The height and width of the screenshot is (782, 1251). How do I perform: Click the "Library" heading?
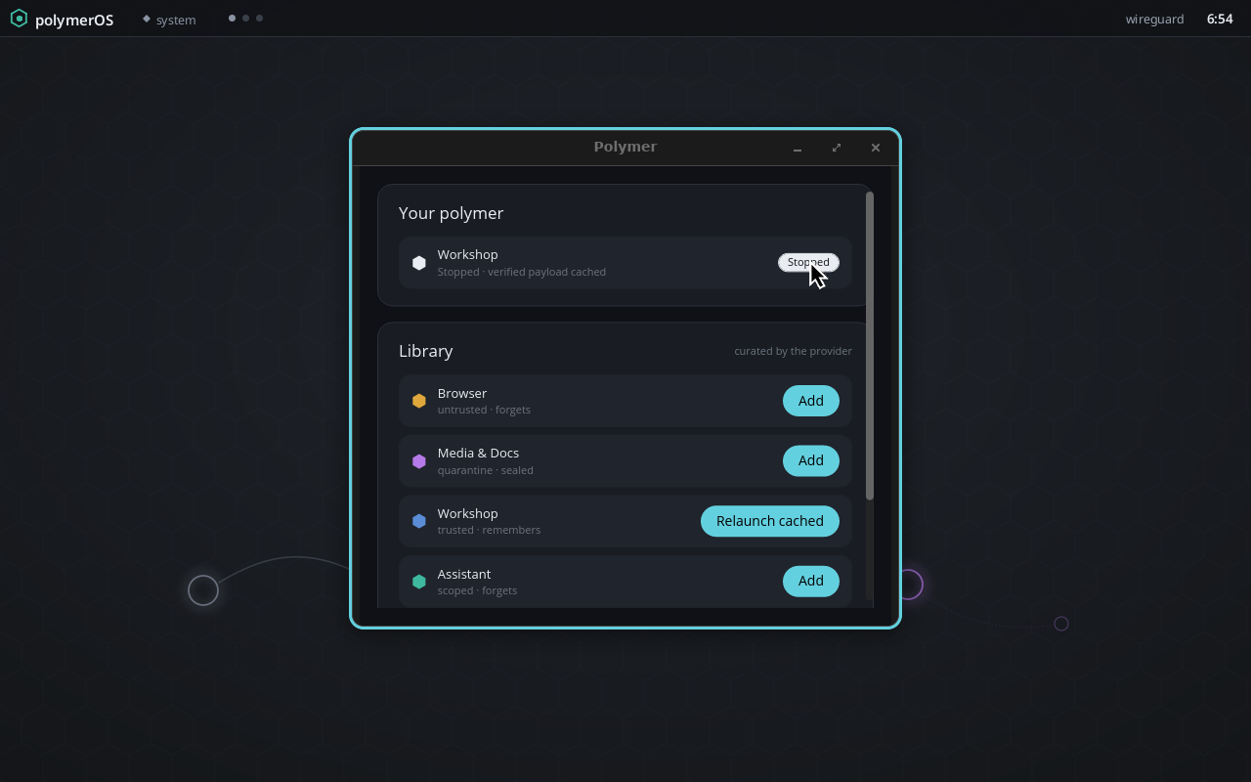426,351
